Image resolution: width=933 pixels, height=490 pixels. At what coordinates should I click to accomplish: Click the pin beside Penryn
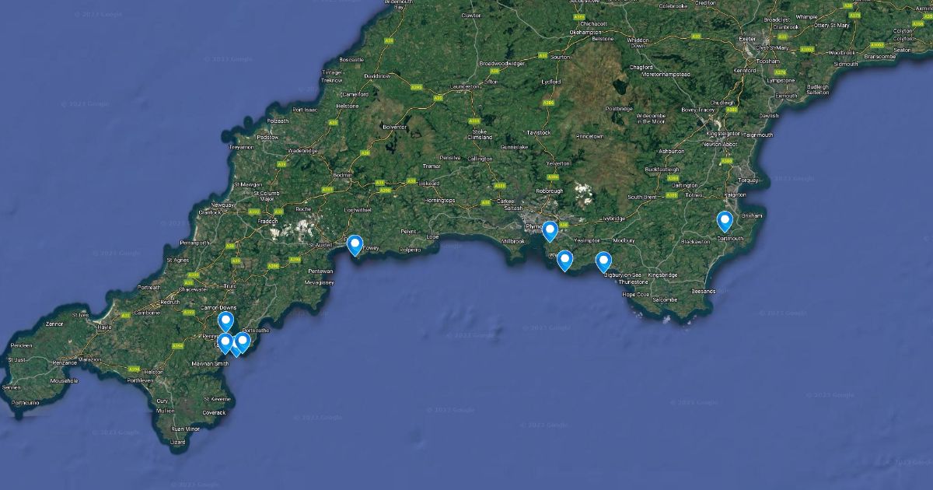point(225,343)
